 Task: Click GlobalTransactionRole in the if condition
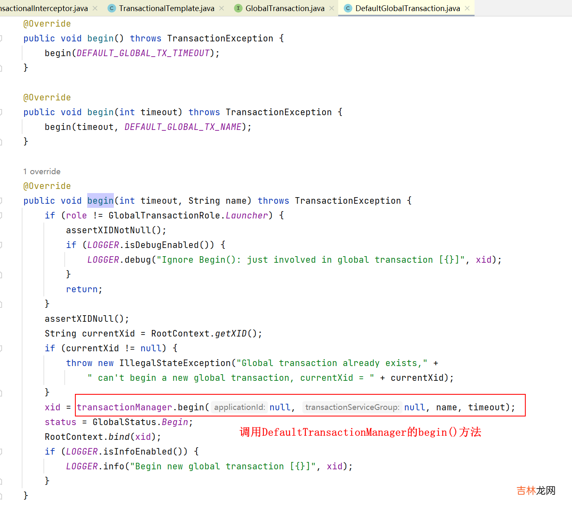(164, 215)
